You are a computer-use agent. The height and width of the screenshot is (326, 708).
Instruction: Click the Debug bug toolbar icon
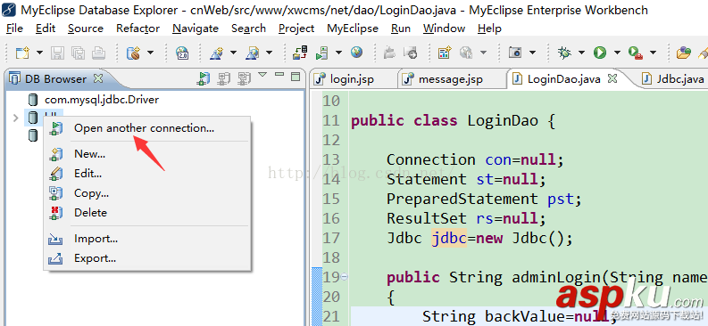564,53
